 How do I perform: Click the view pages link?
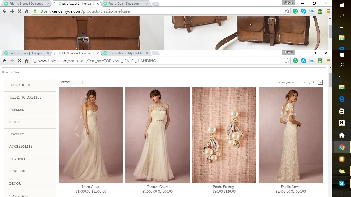[287, 82]
